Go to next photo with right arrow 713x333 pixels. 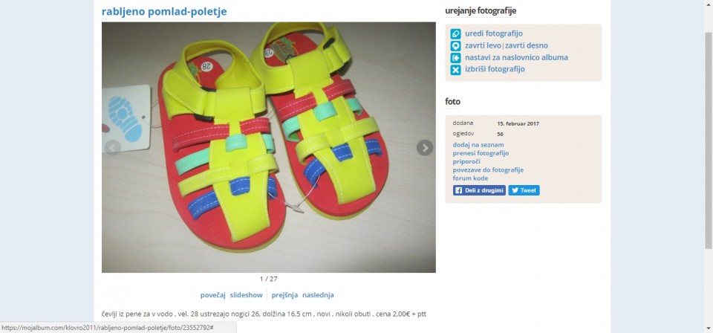click(425, 147)
